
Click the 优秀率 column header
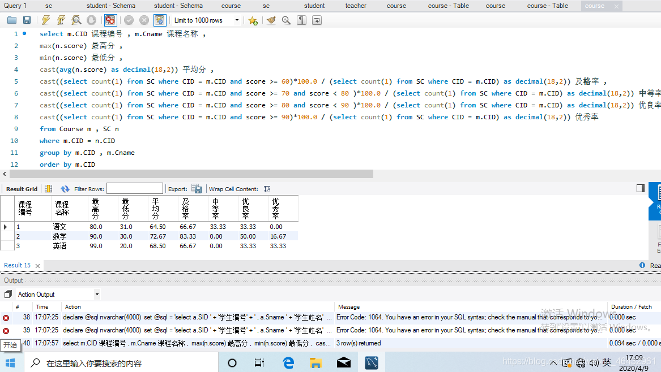(283, 208)
